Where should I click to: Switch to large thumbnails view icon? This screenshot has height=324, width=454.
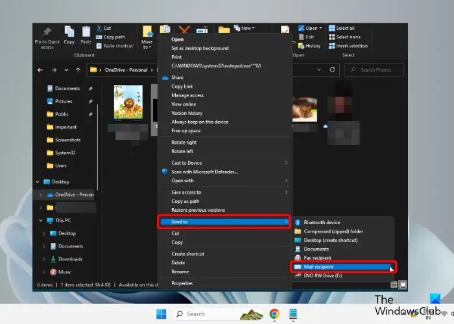pos(403,284)
